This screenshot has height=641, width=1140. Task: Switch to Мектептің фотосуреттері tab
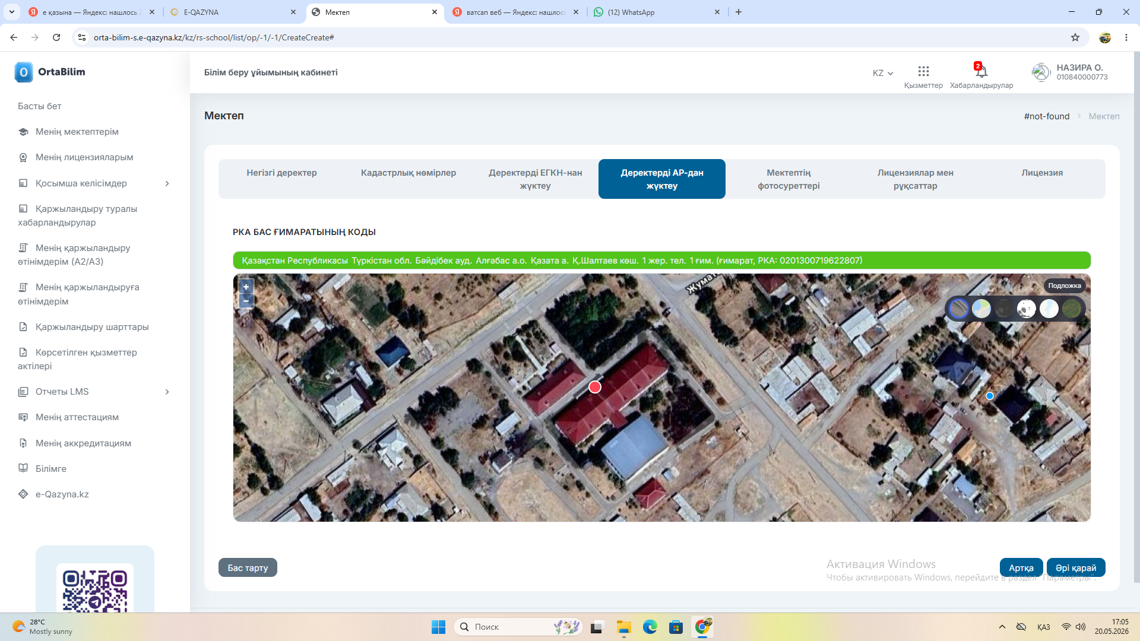click(788, 179)
